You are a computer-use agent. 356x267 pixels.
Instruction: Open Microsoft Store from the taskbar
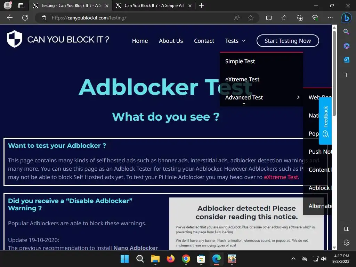click(201, 259)
